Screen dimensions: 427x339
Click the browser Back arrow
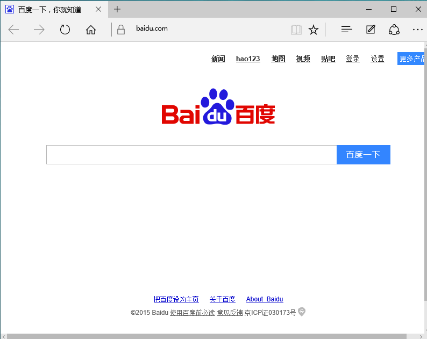(14, 30)
